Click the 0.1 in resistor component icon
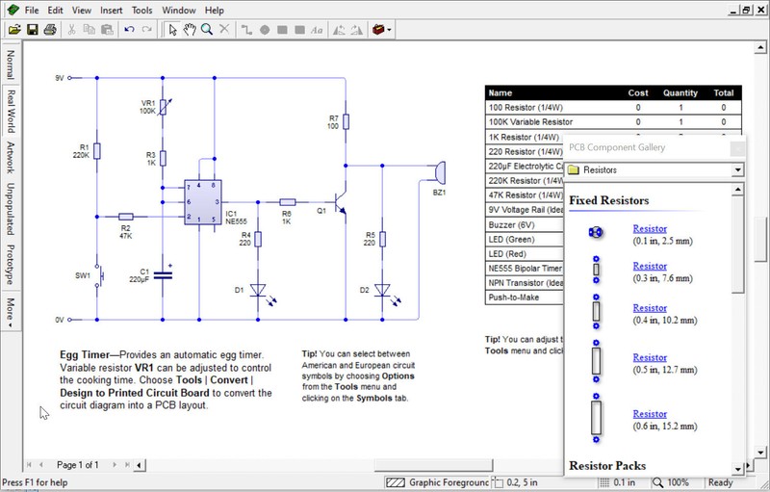770x492 pixels. coord(596,232)
